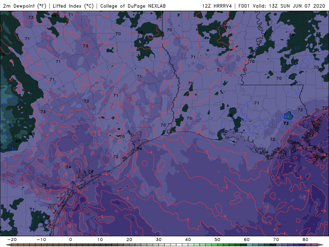This screenshot has height=247, width=329.
Task: Click the 0 label on the colorbar
Action: point(70,240)
